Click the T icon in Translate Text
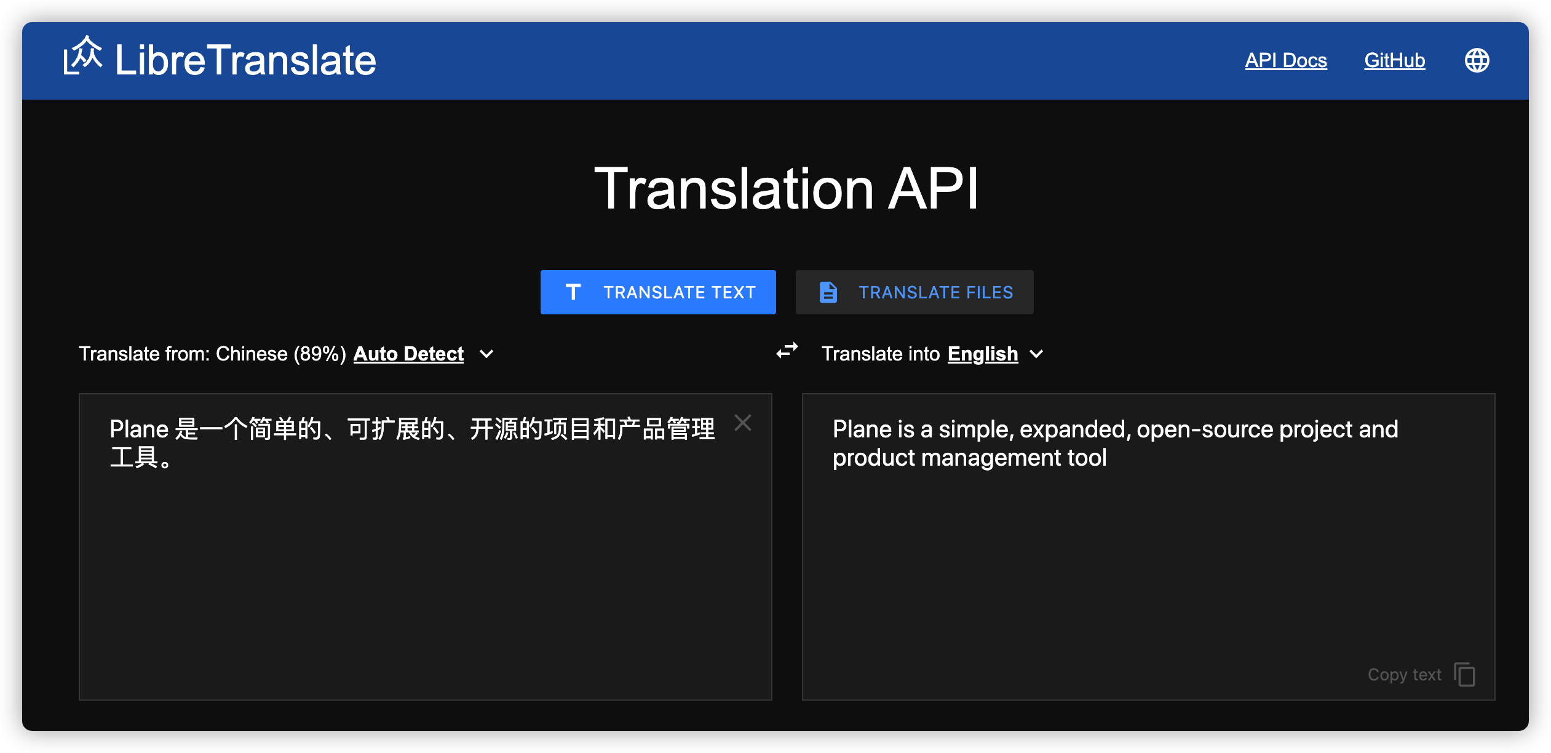 (x=573, y=292)
